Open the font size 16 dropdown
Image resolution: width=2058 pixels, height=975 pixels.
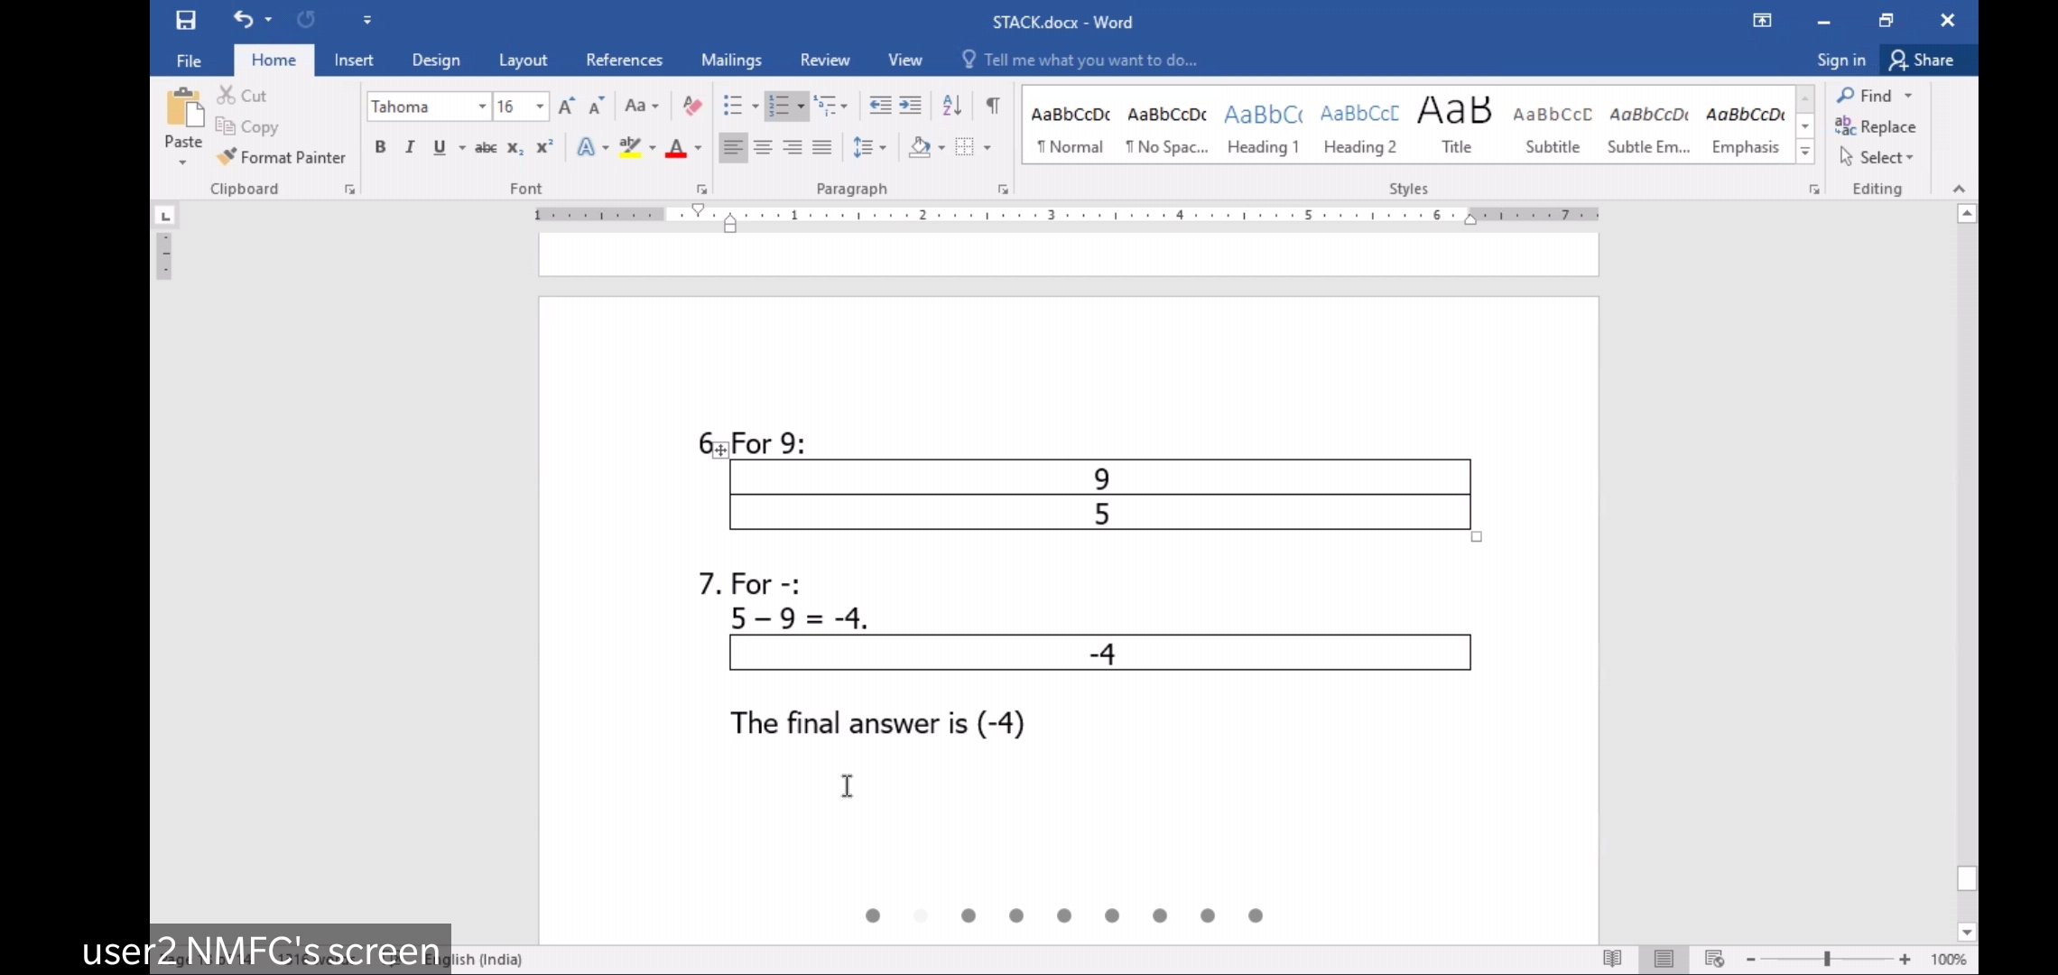point(540,107)
